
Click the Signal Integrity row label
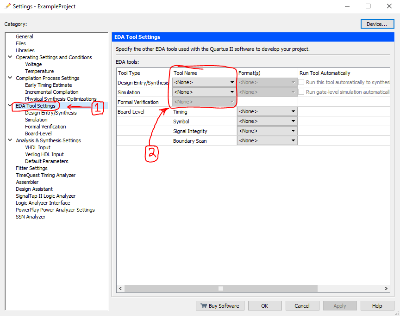click(x=190, y=131)
